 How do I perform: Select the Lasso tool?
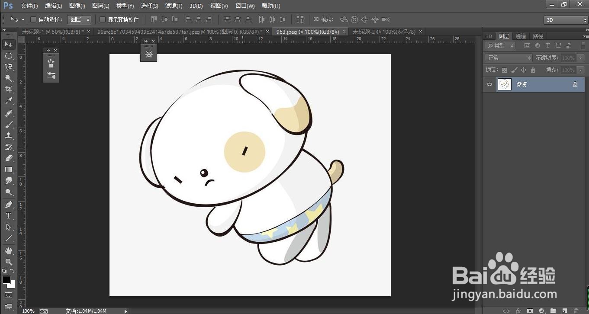click(8, 67)
